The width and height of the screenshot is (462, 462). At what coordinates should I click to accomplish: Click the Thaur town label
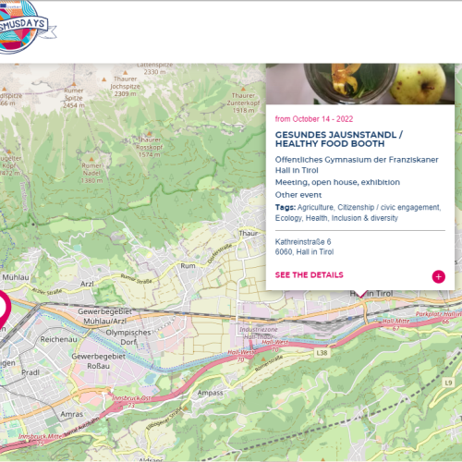click(249, 233)
